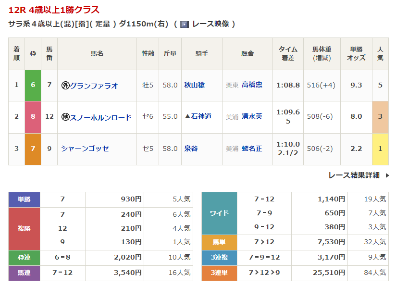View jockey profile of 泉谷
Image resolution: width=396 pixels, height=286 pixels.
[191, 149]
